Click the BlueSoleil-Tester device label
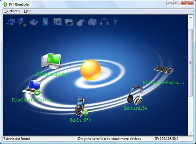This screenshot has width=196, height=144. [31, 100]
